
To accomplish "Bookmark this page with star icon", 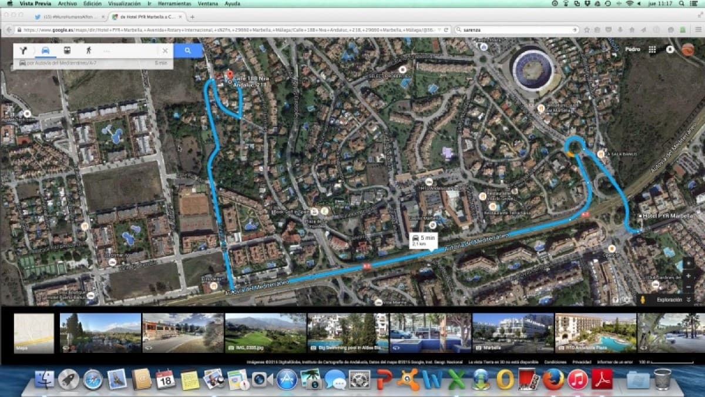I will [x=586, y=29].
